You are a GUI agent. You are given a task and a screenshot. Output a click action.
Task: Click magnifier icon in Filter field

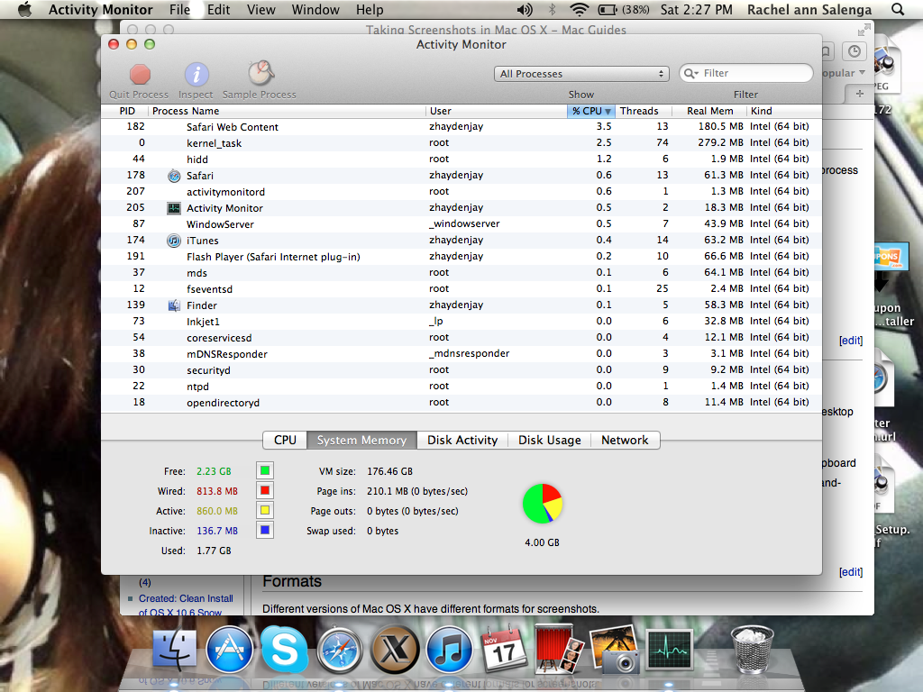click(x=690, y=73)
